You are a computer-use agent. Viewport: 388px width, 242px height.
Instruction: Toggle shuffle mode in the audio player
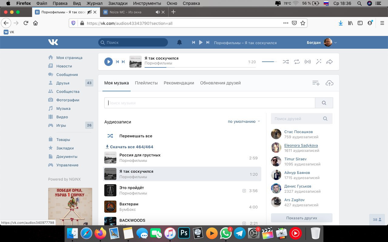click(x=286, y=62)
